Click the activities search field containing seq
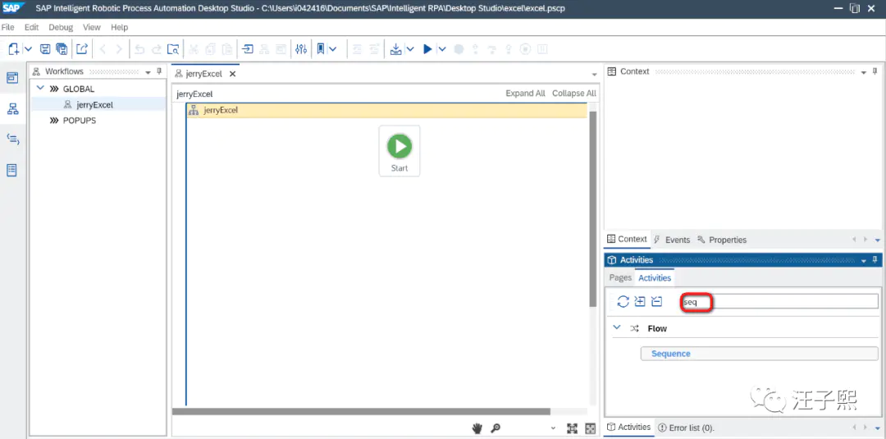Viewport: 886px width, 439px height. pos(779,302)
